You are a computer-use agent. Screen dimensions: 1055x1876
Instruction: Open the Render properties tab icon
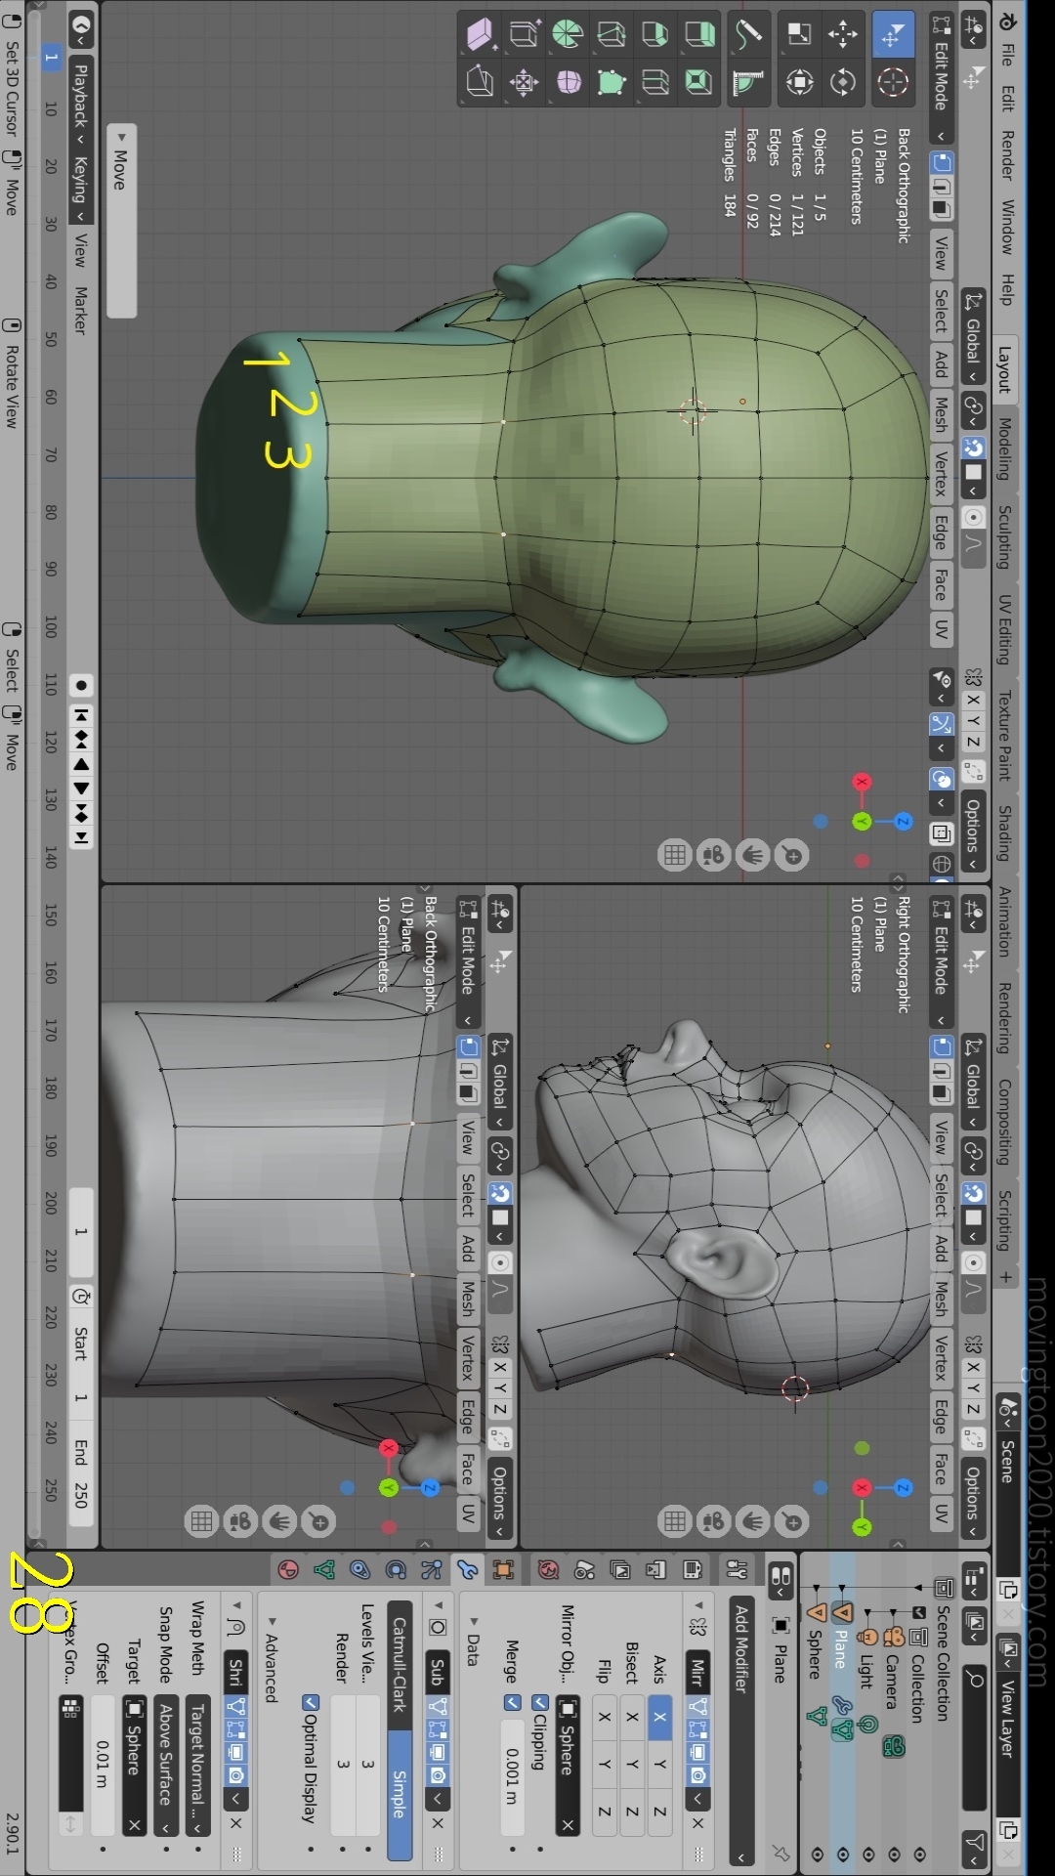(692, 1570)
